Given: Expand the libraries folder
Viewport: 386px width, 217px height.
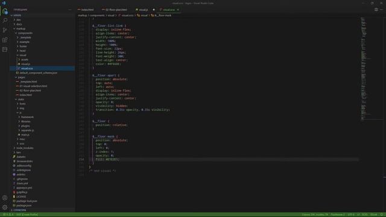Looking at the screenshot, I should 26,122.
